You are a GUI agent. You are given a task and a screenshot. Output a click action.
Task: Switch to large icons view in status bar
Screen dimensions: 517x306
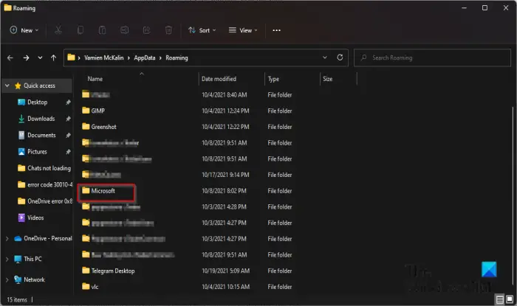pos(510,299)
